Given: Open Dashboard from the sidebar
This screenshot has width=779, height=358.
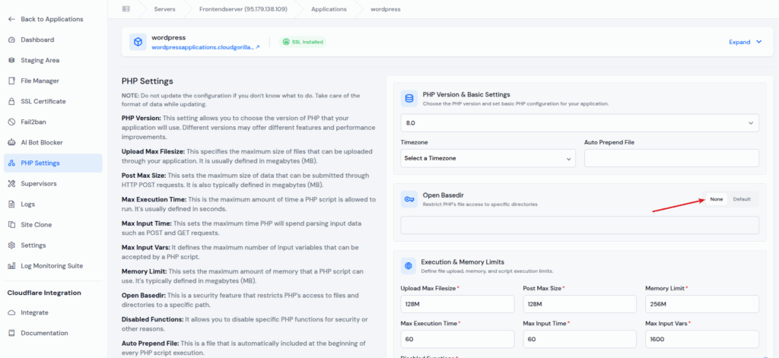Looking at the screenshot, I should [x=53, y=40].
